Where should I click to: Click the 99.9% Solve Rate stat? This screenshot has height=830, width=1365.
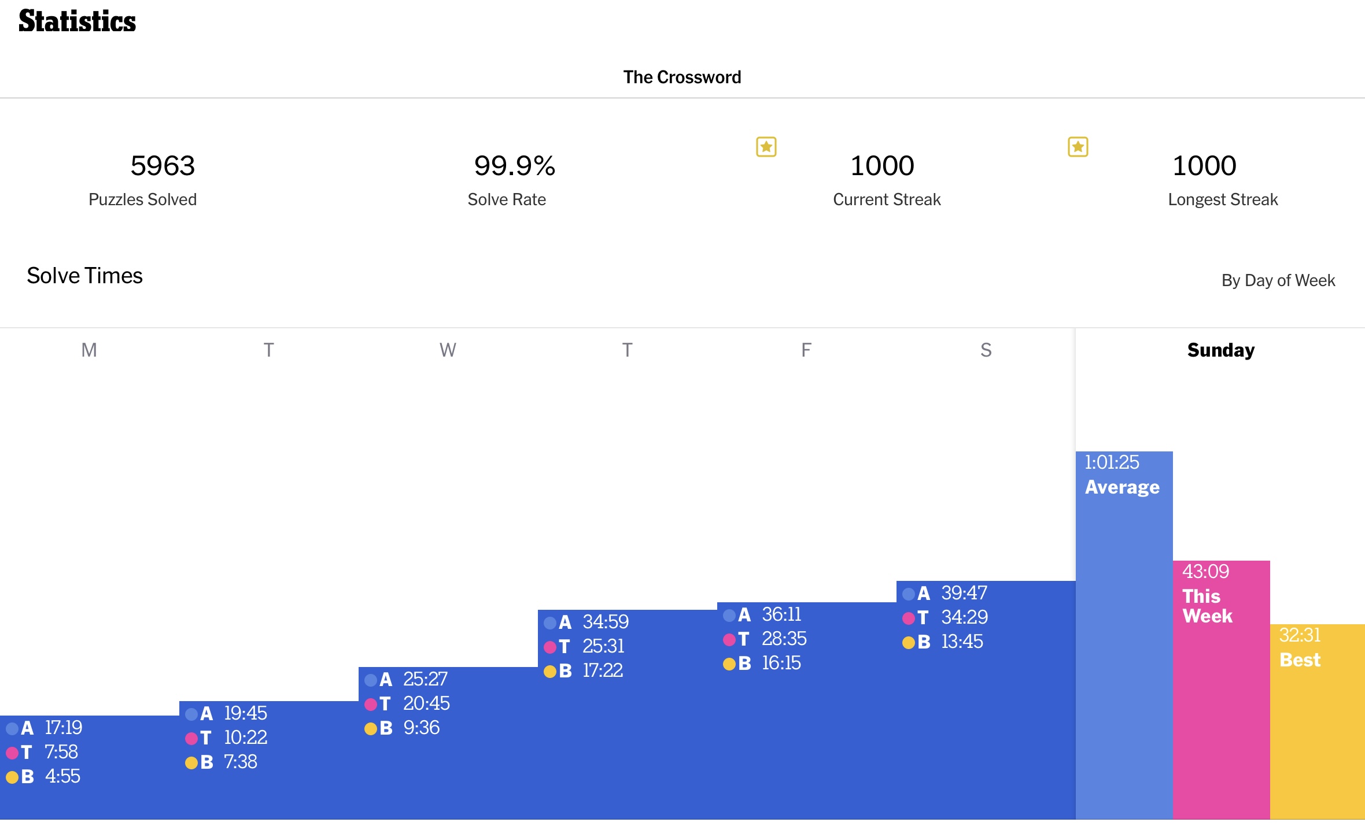(x=507, y=180)
